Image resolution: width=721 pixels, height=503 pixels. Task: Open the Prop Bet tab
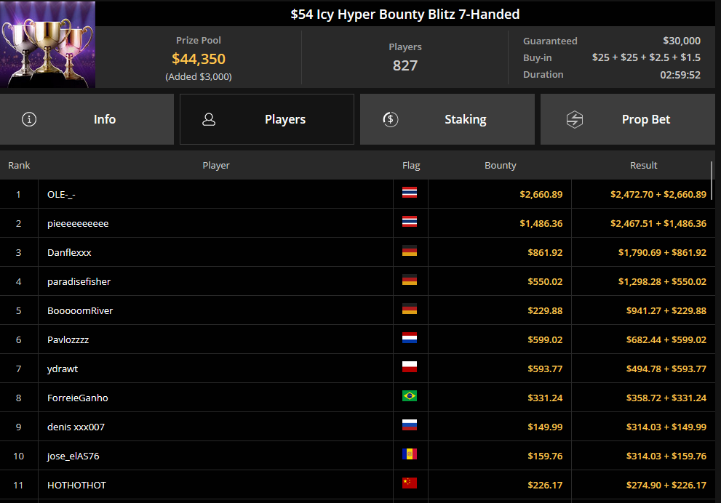(x=628, y=119)
